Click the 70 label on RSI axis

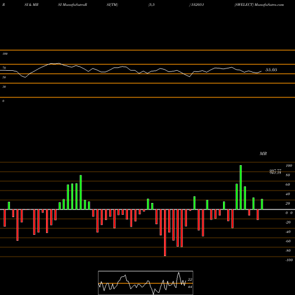click(4, 68)
